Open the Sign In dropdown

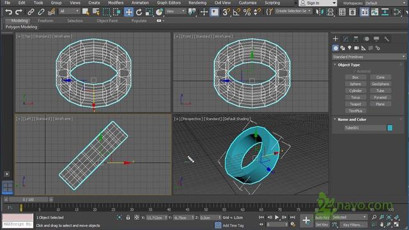[x=318, y=3]
